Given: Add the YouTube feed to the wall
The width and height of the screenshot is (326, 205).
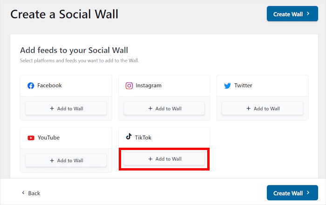Looking at the screenshot, I should tap(66, 160).
